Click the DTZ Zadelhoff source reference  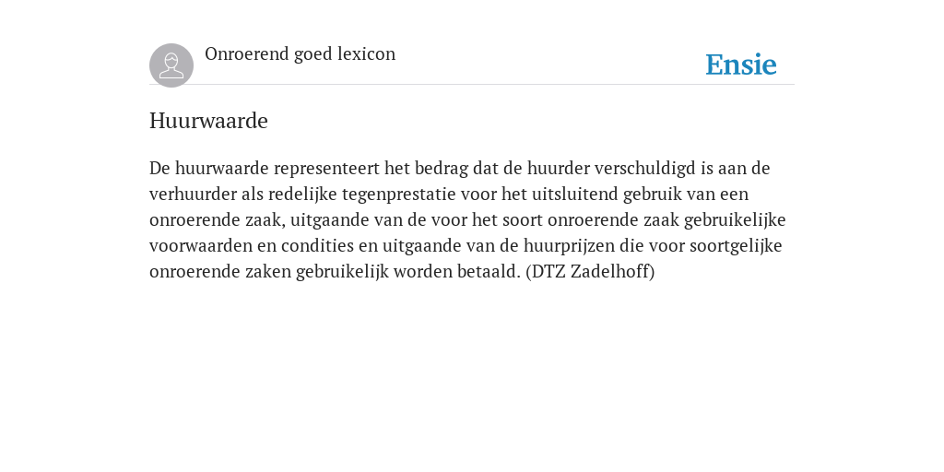(x=590, y=272)
